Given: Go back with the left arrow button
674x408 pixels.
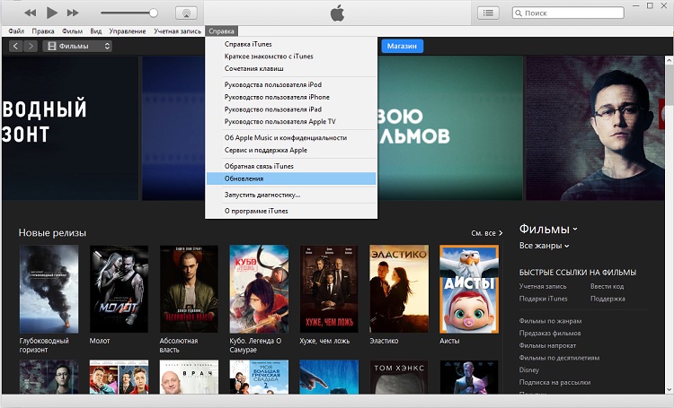Looking at the screenshot, I should [15, 46].
